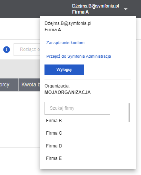Switch to Firma B
This screenshot has width=141, height=175.
[x=54, y=121]
